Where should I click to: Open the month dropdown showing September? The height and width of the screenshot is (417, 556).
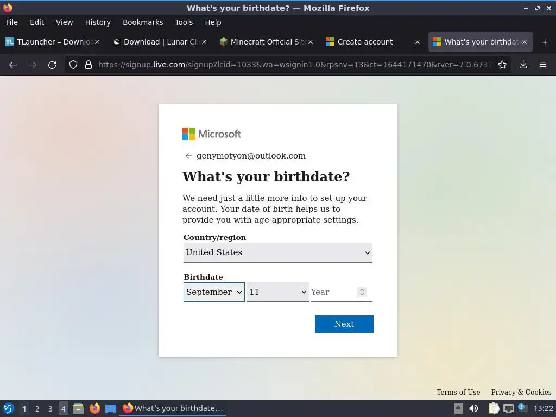coord(214,292)
